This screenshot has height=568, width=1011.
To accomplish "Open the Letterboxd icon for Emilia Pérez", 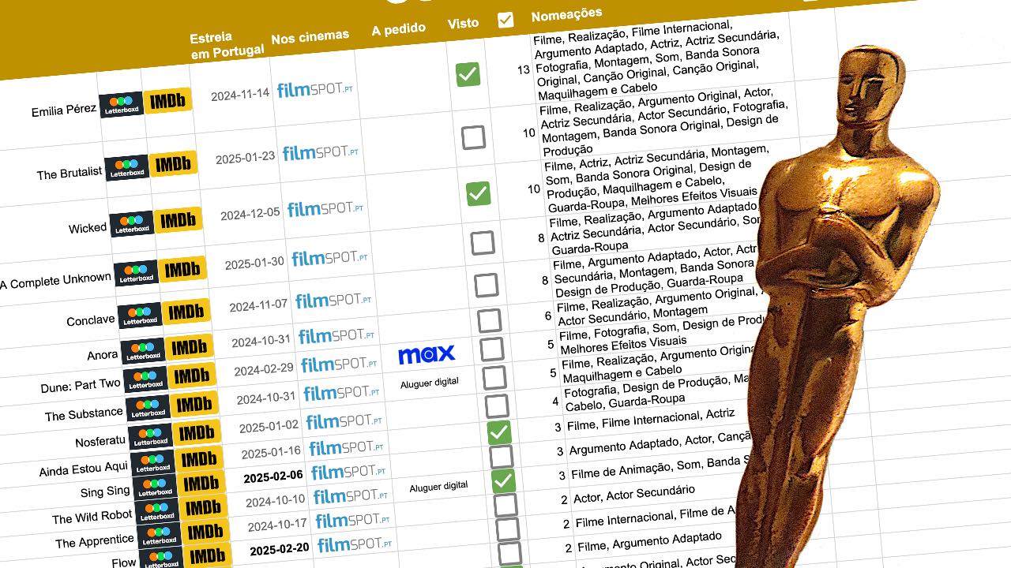I will 121,105.
